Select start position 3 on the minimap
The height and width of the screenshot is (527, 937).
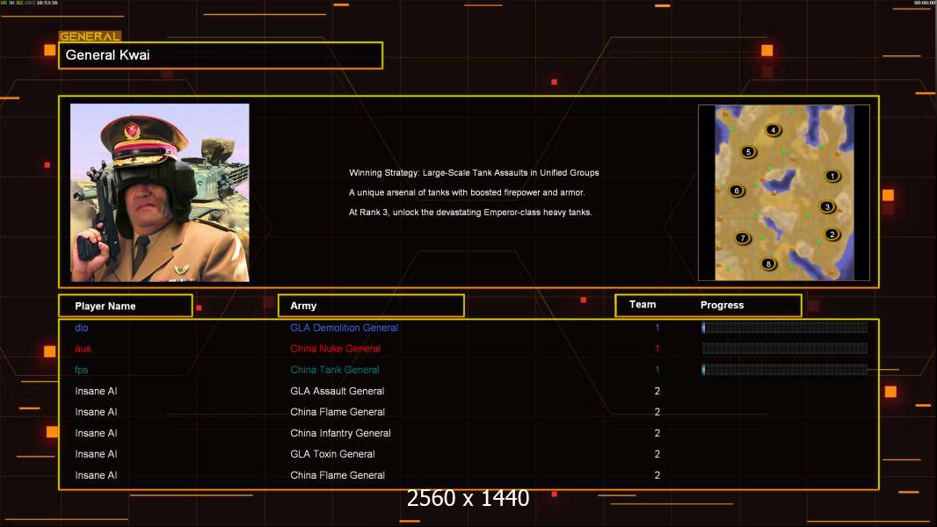click(x=827, y=206)
